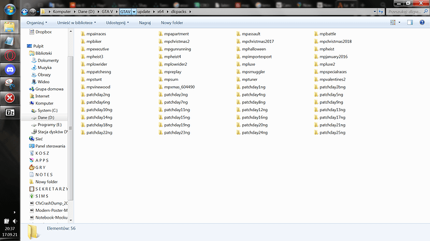Select the folder named patchday8ng
Viewport: 430px width, 241px height.
click(x=254, y=102)
